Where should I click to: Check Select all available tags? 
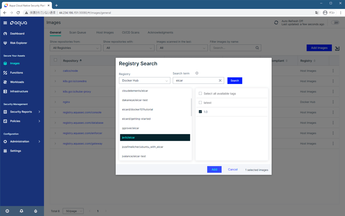(x=200, y=93)
